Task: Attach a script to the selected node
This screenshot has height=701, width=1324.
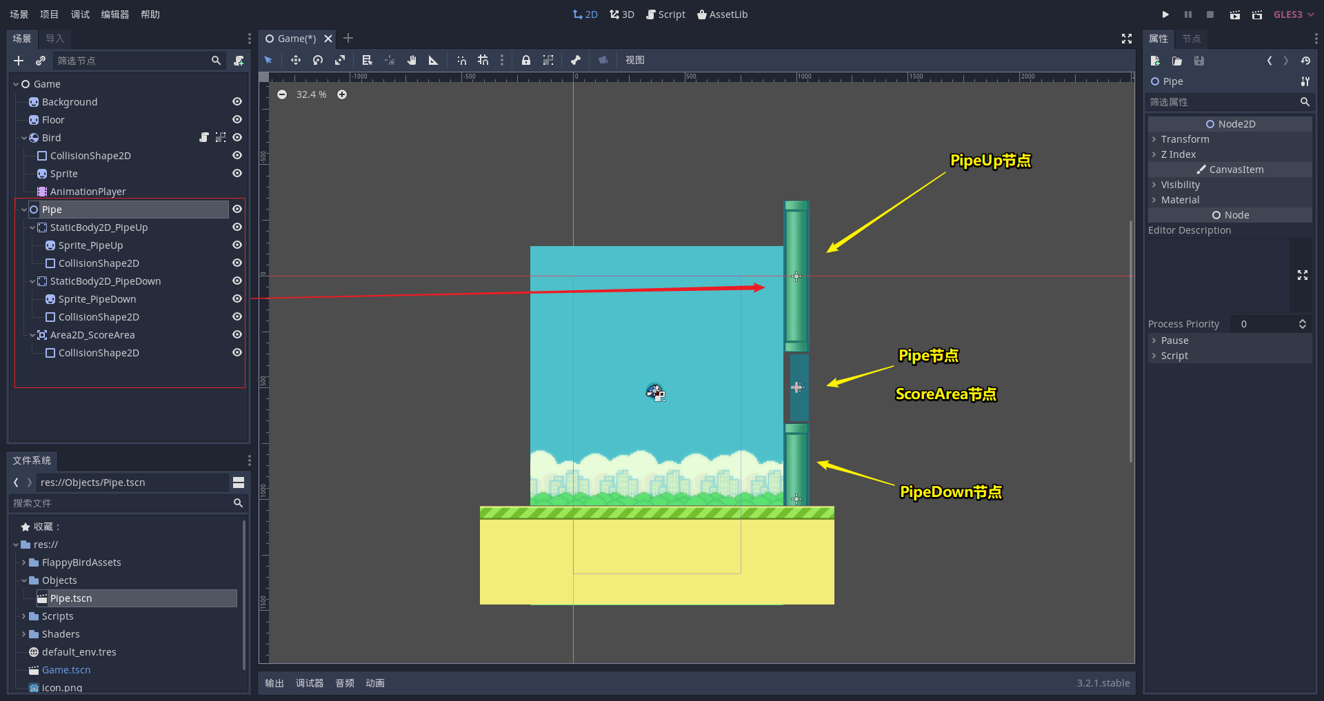Action: [x=239, y=61]
